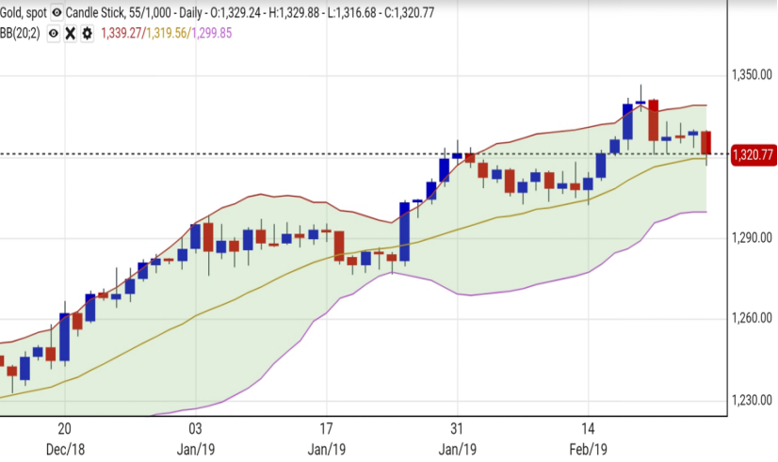Hide the BB(20;2) Bollinger Bands indicator
Viewport: 778px width, 462px height.
54,33
